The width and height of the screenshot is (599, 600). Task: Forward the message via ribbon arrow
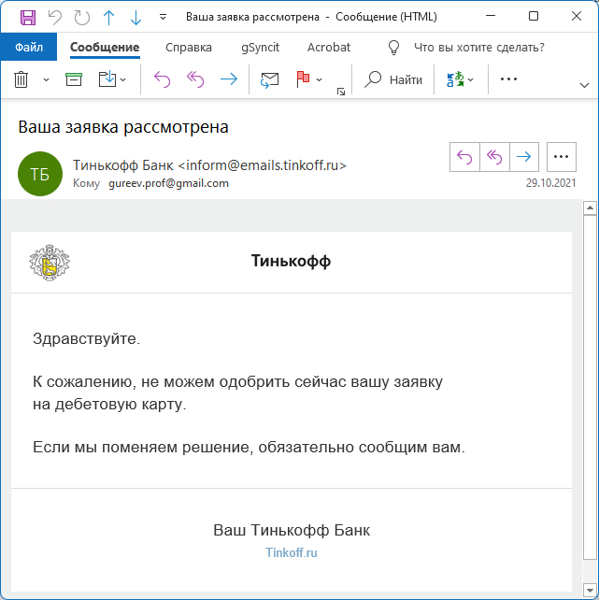coord(229,79)
